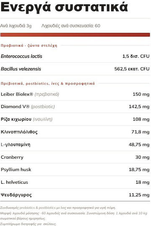Viewport: 151px width, 226px height.
Task: Click the Ανά λιχουδιά 3g label
Action: [x=16, y=26]
